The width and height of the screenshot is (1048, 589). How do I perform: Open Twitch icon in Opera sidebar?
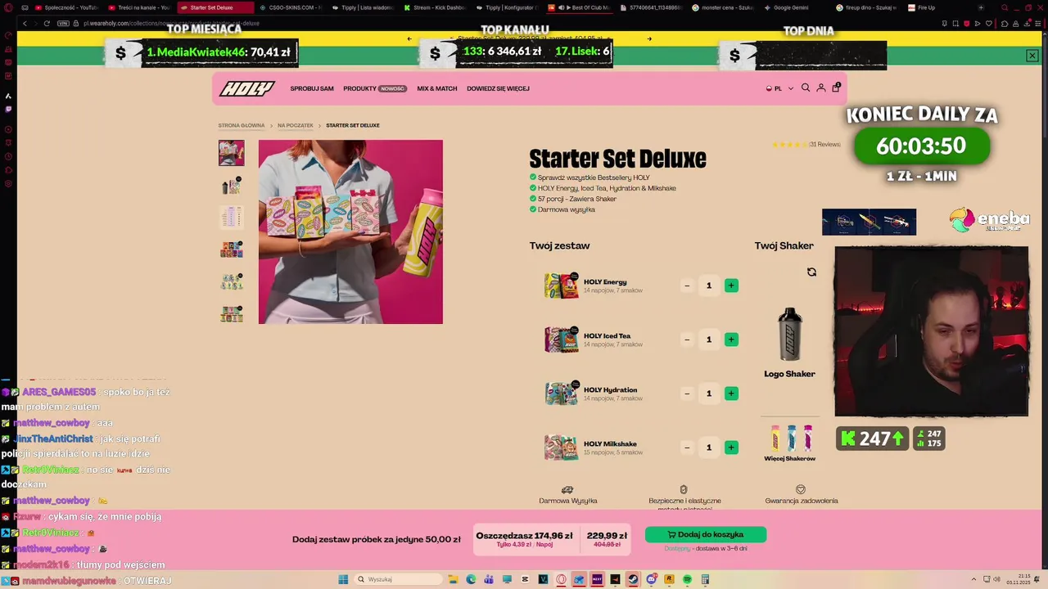(8, 108)
